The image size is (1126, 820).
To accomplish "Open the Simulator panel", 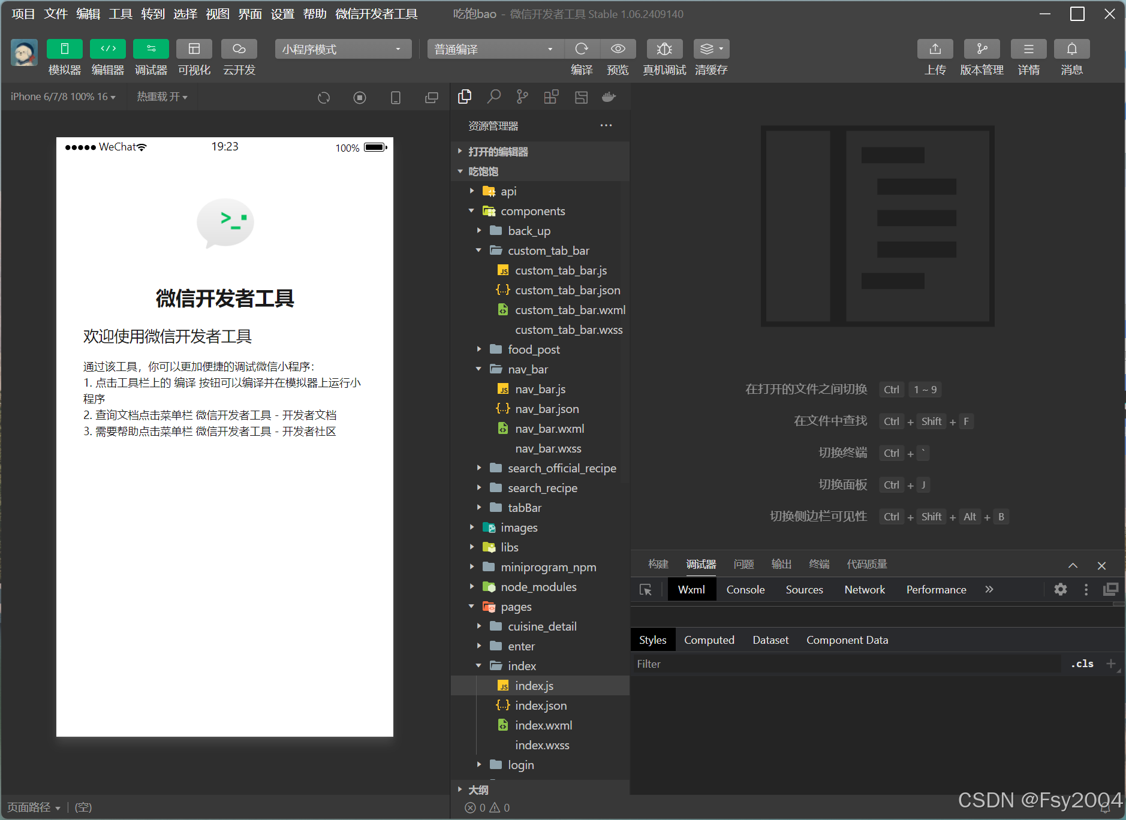I will point(64,57).
